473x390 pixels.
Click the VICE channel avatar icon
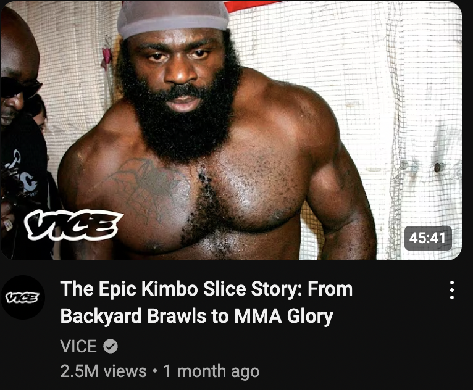[23, 297]
